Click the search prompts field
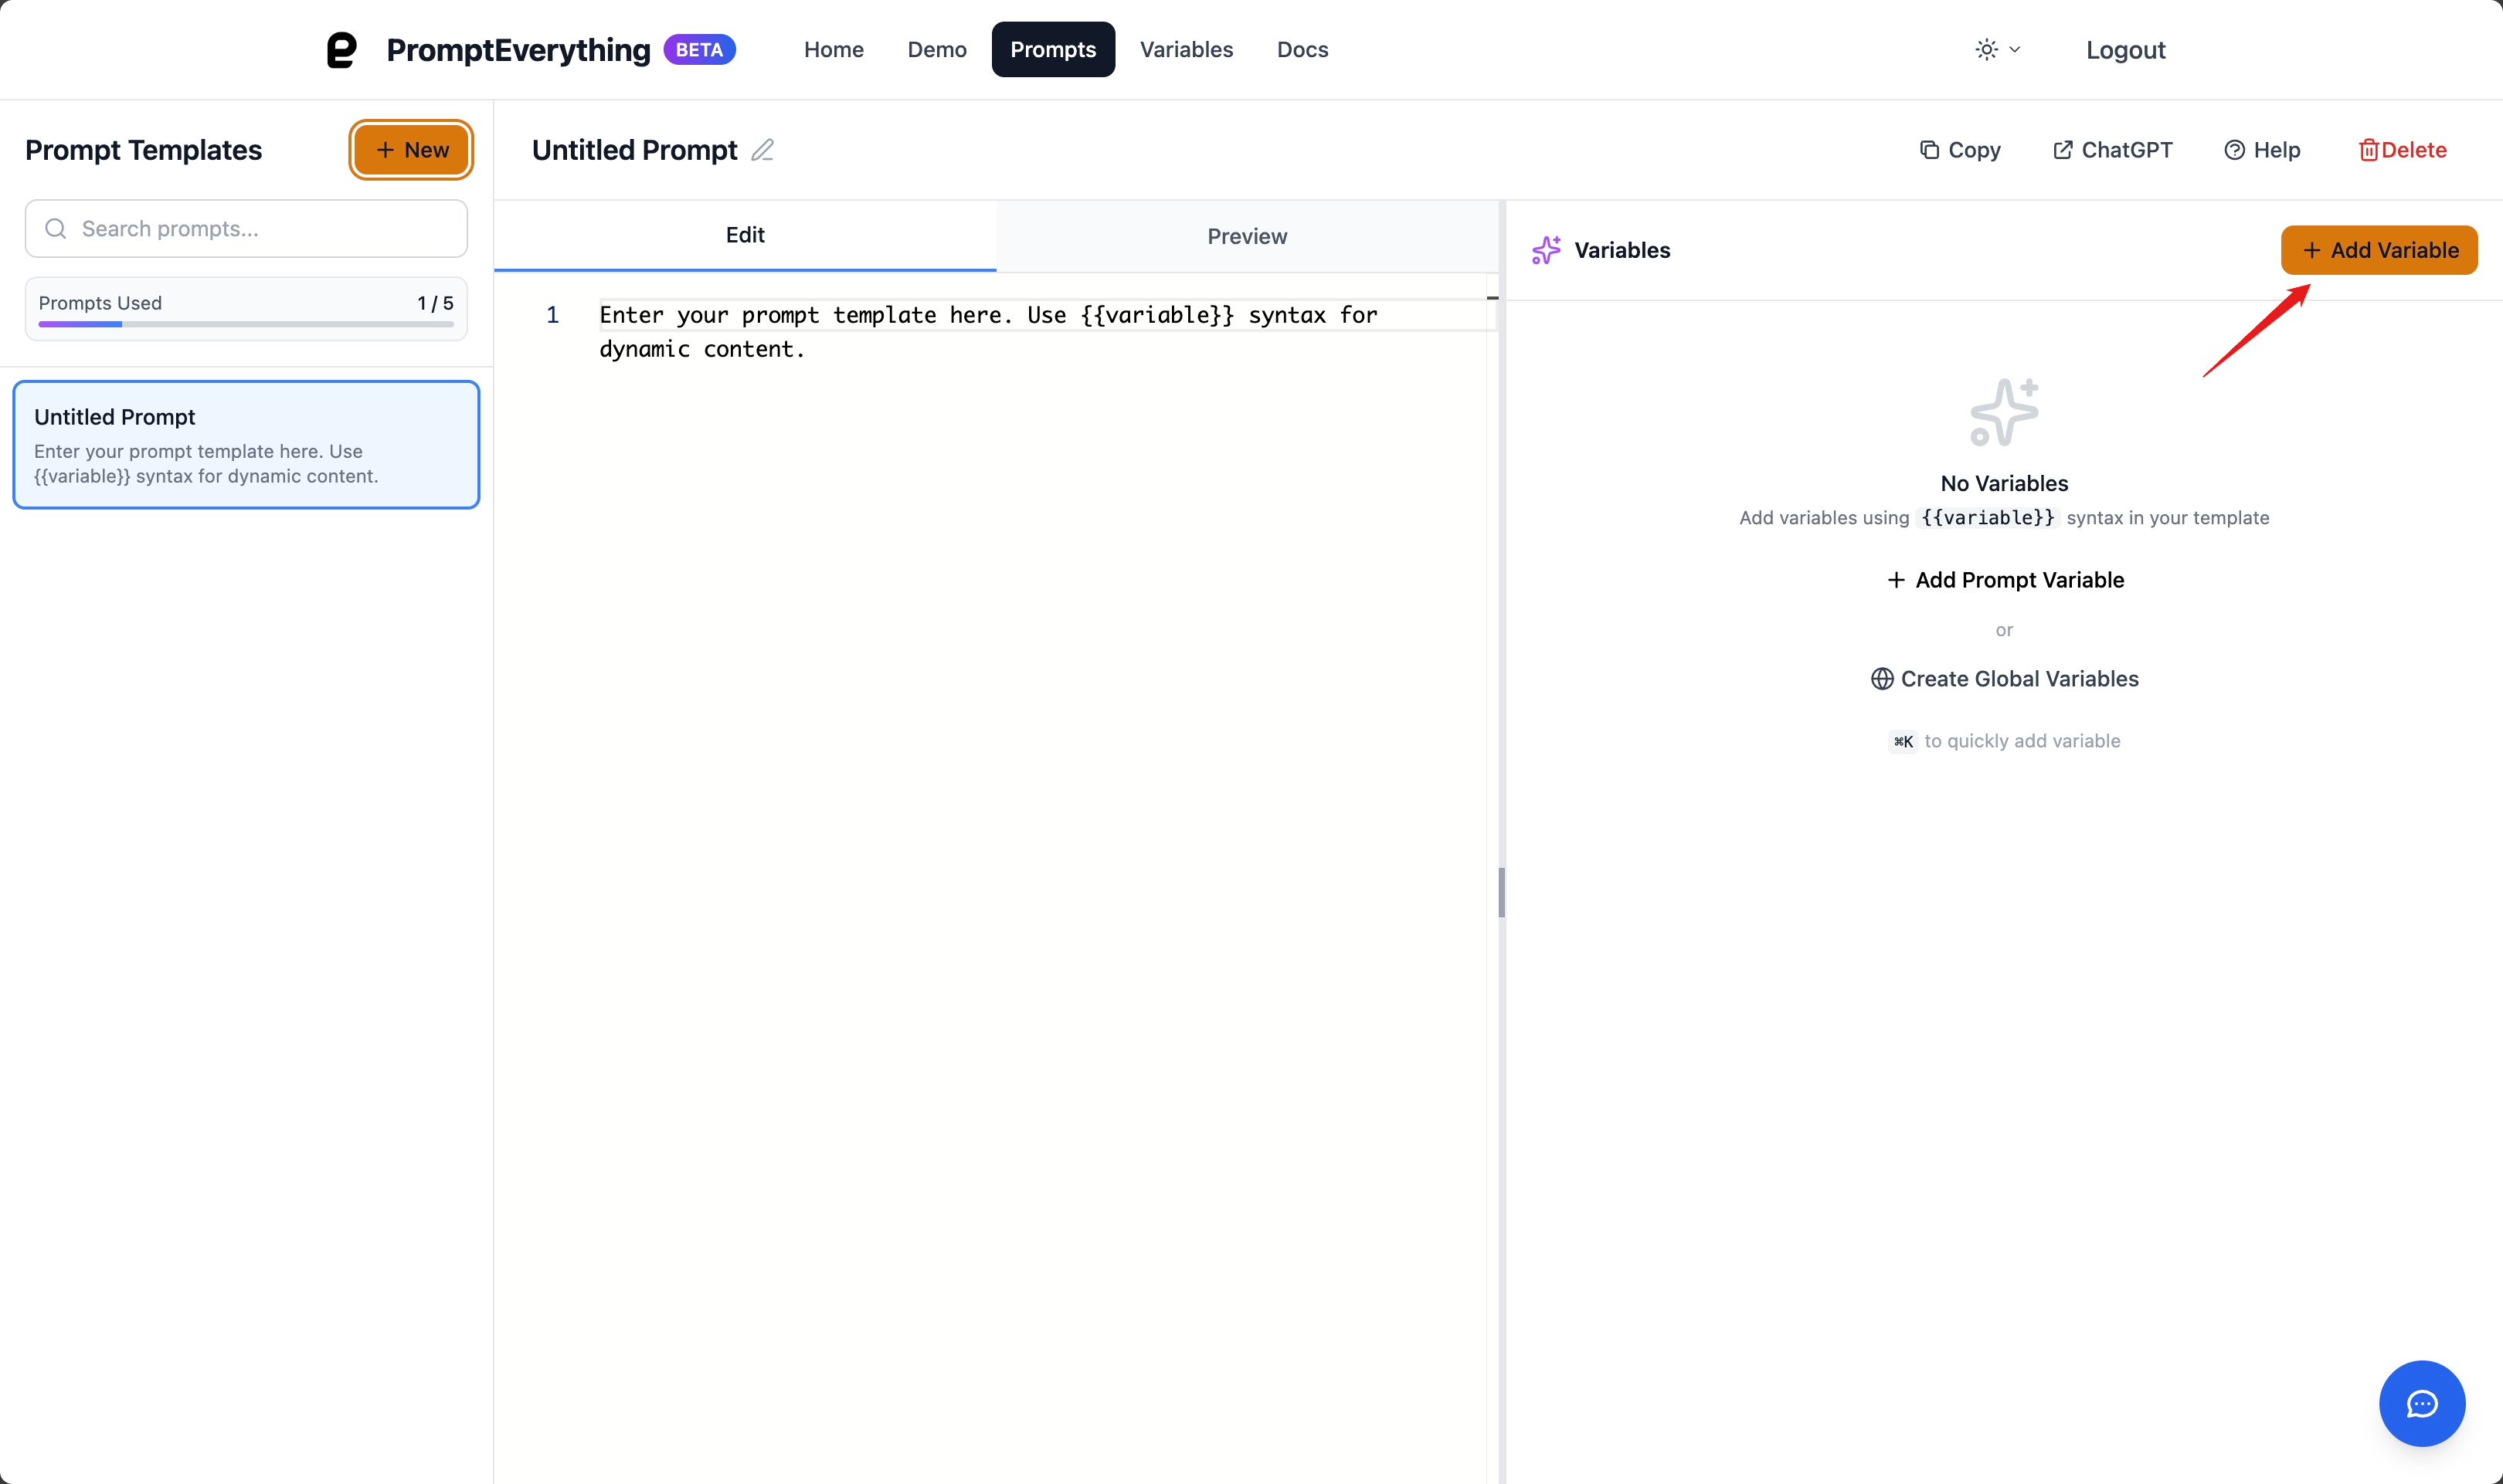Image resolution: width=2503 pixels, height=1484 pixels. tap(246, 228)
